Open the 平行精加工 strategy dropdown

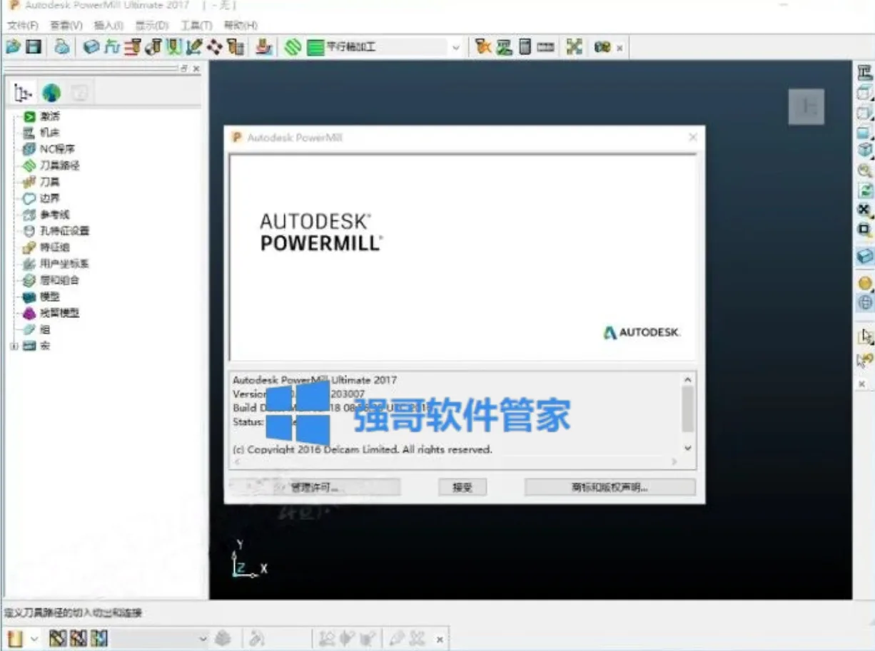point(455,48)
